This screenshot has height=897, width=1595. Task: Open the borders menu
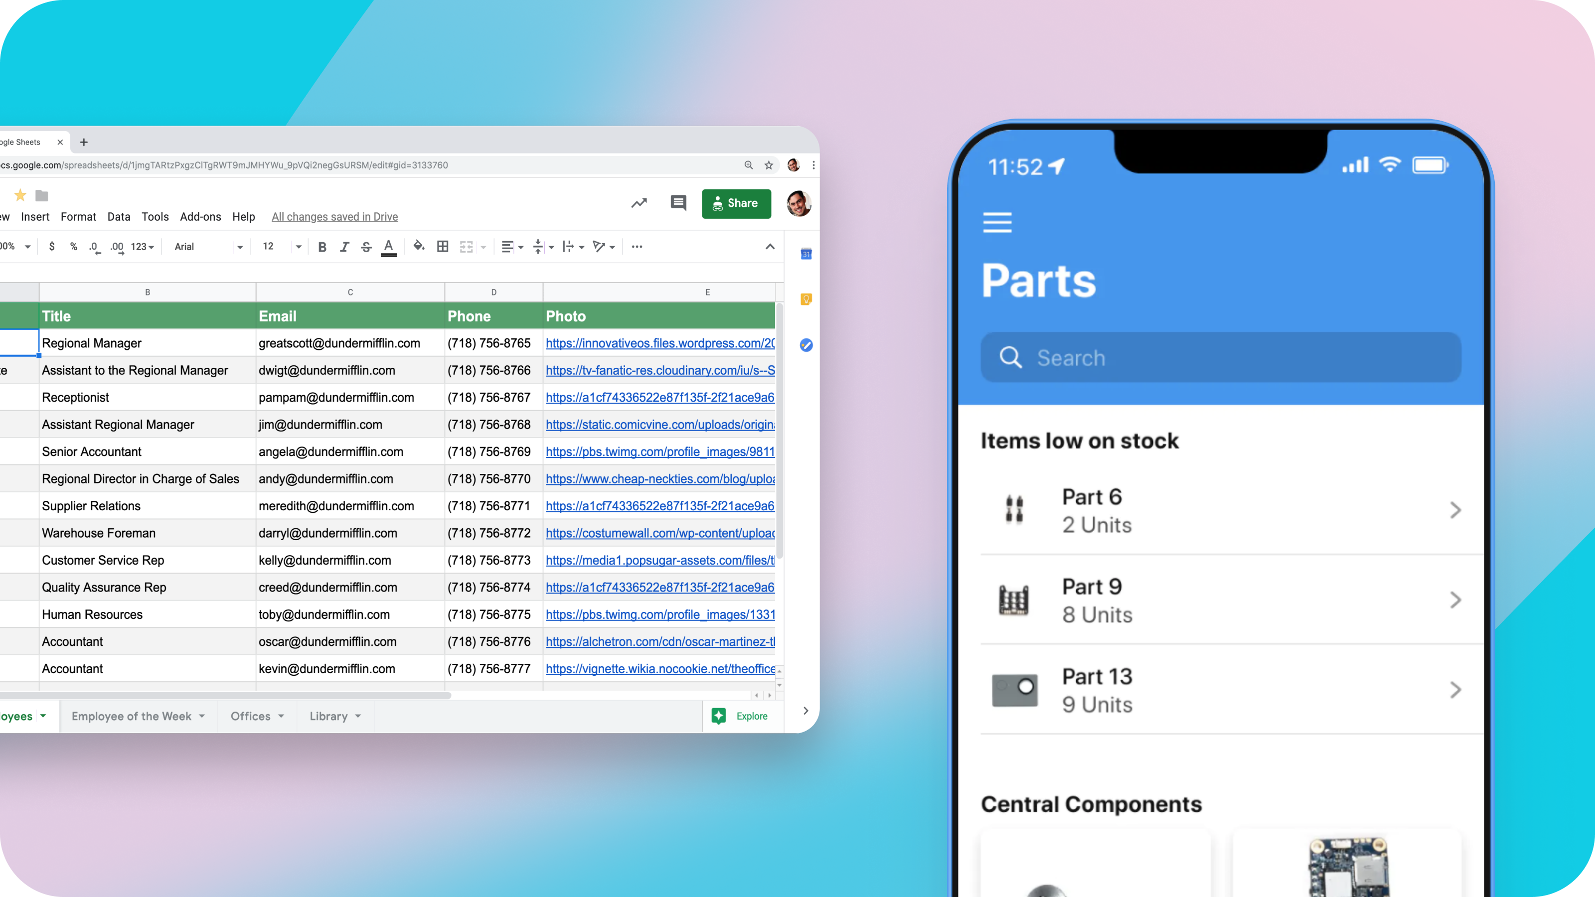[443, 246]
